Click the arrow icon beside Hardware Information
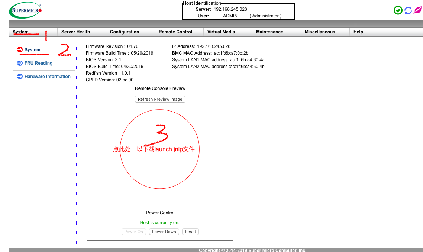Image resolution: width=423 pixels, height=252 pixels. 20,77
